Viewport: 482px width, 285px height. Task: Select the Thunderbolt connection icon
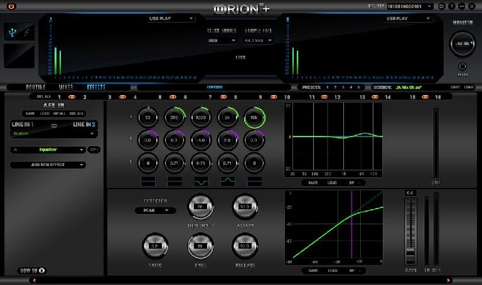27,32
